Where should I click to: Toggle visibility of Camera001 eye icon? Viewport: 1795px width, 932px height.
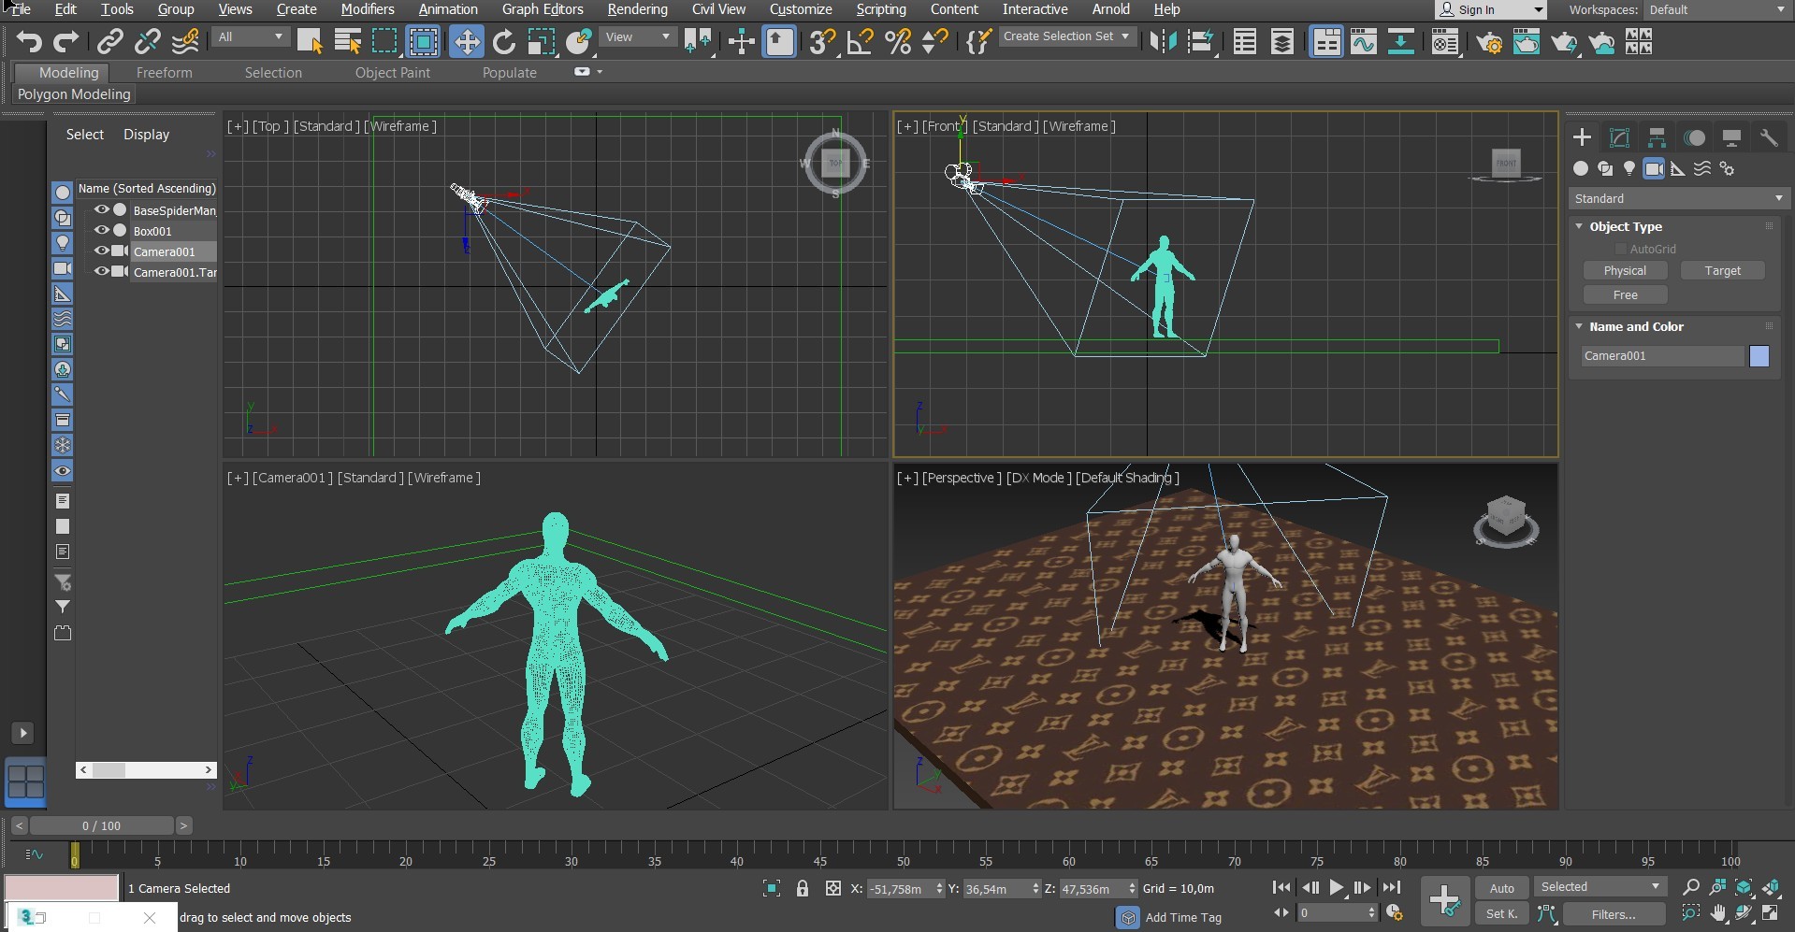pyautogui.click(x=101, y=251)
